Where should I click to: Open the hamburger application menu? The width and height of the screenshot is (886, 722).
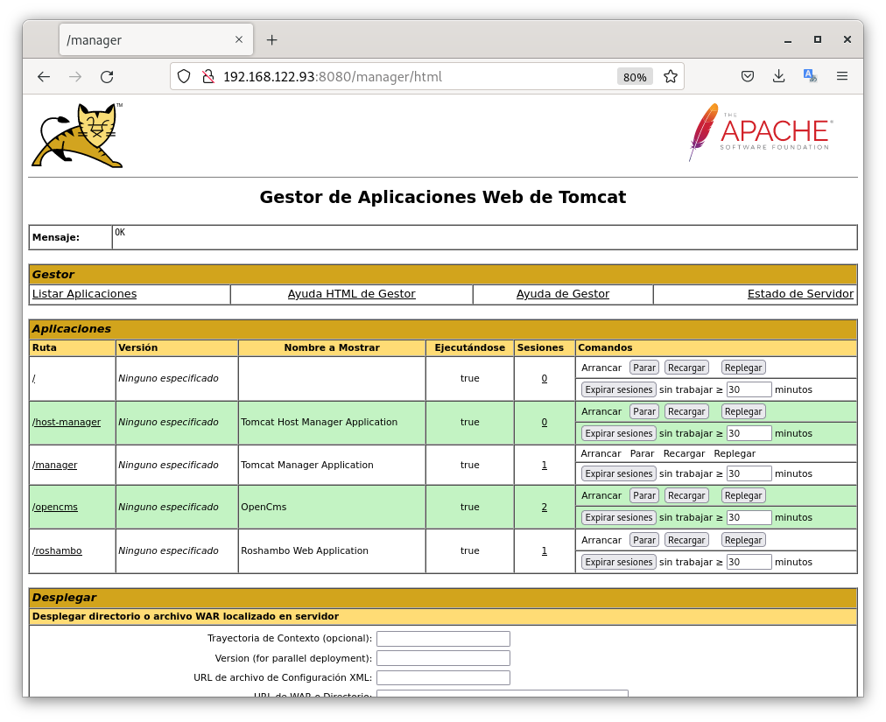[x=842, y=77]
